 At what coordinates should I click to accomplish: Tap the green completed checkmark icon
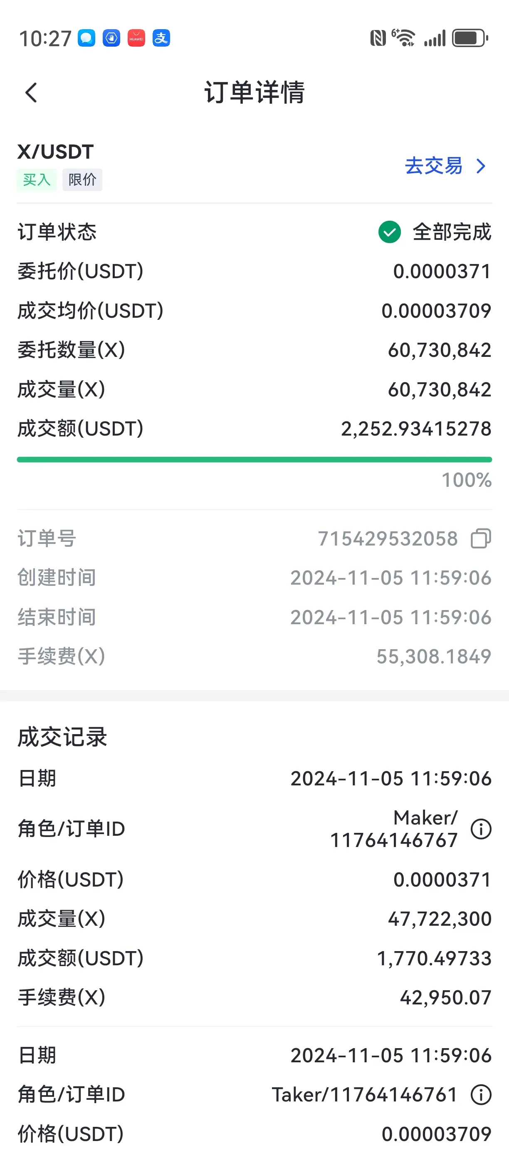pos(389,232)
